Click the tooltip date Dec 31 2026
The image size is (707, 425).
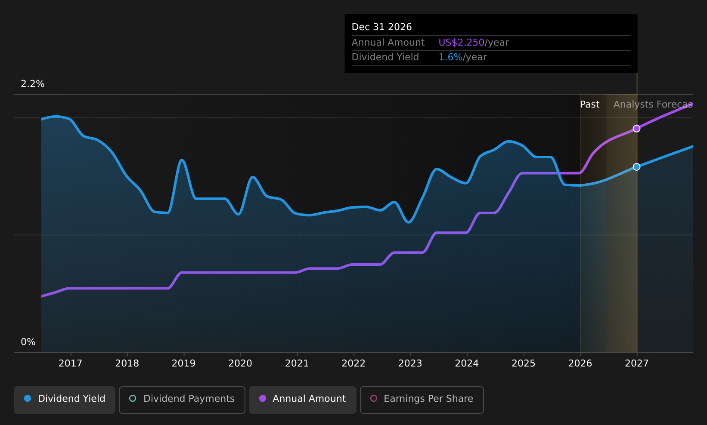(x=382, y=27)
